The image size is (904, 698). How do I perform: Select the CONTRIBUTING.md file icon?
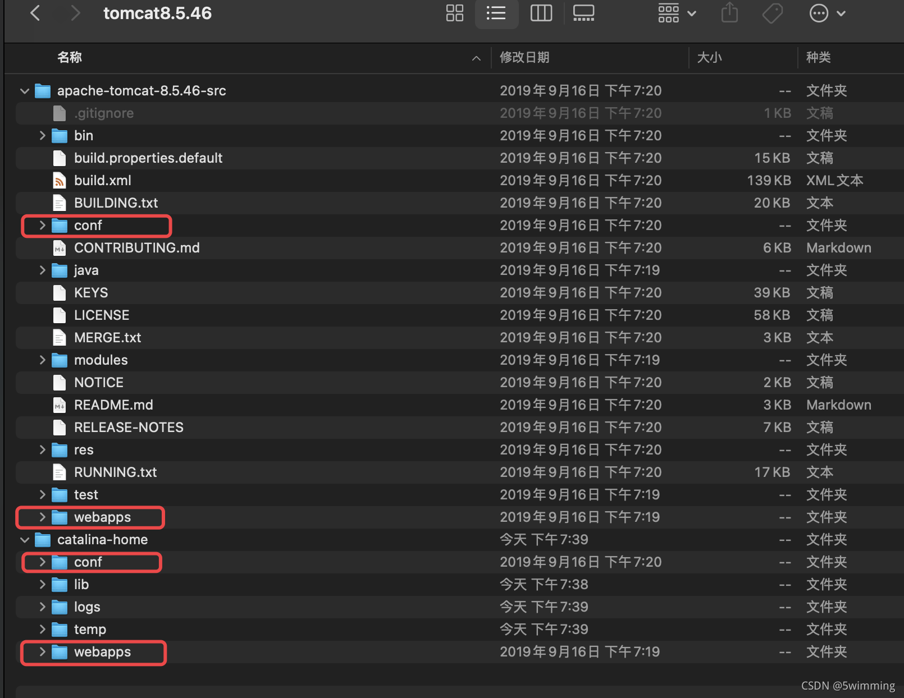coord(60,248)
